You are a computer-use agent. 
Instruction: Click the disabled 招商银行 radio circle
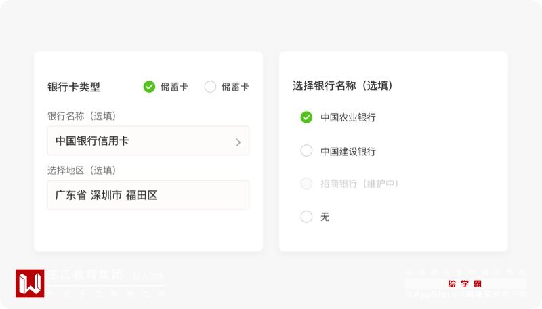click(306, 184)
